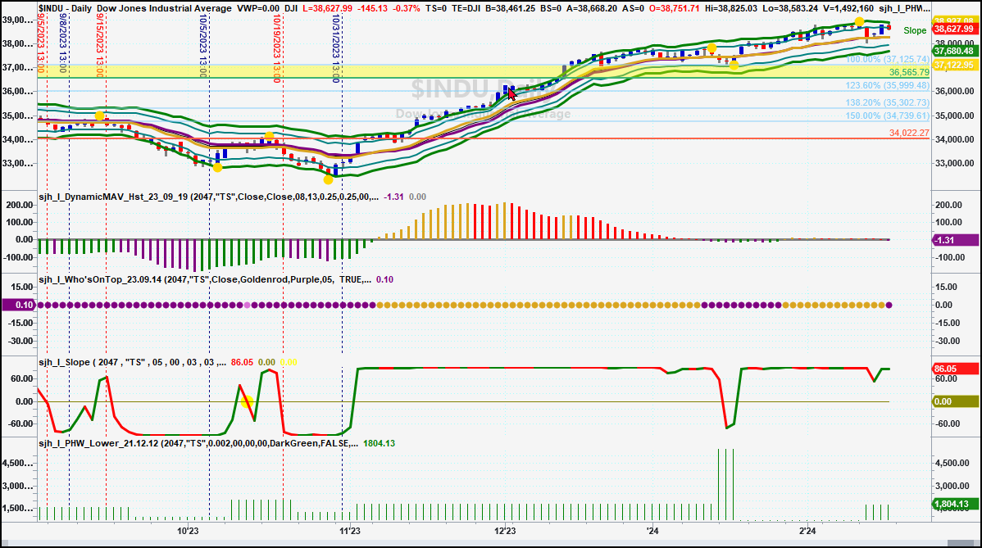Click the 200.00 label on right DynamicMAV axis
Image resolution: width=982 pixels, height=548 pixels.
[950, 205]
